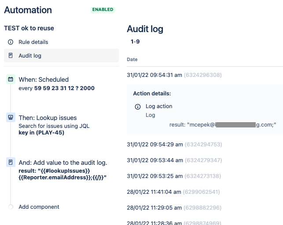283x225 pixels.
Task: Expand audit entry 31/01/22 09:53:25 am
Action: [x=154, y=176]
